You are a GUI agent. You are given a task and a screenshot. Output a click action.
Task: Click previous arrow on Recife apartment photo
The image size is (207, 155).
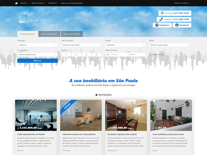point(18,115)
